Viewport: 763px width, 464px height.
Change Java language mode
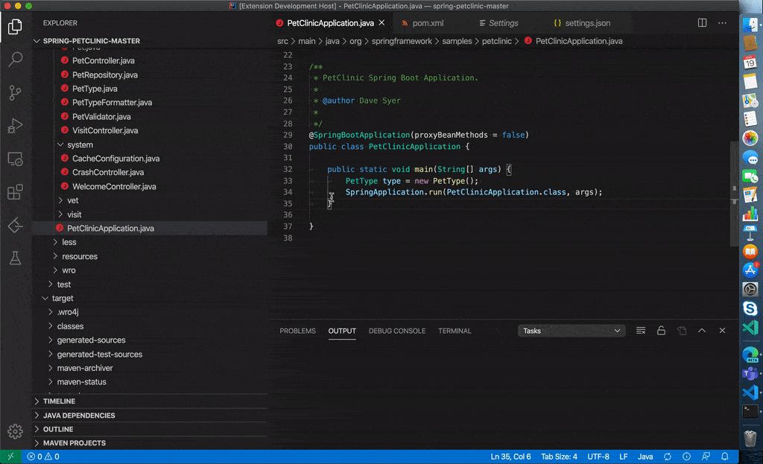click(645, 457)
